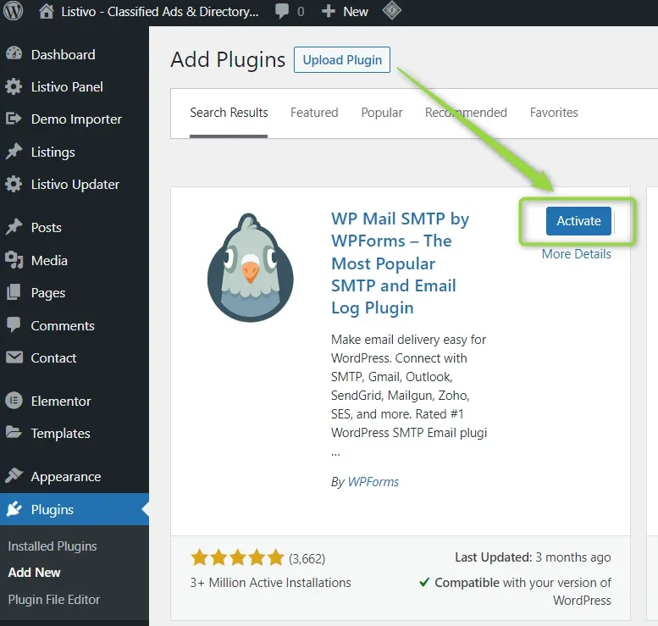Image resolution: width=658 pixels, height=626 pixels.
Task: Select Add New plugins submenu
Action: 35,573
